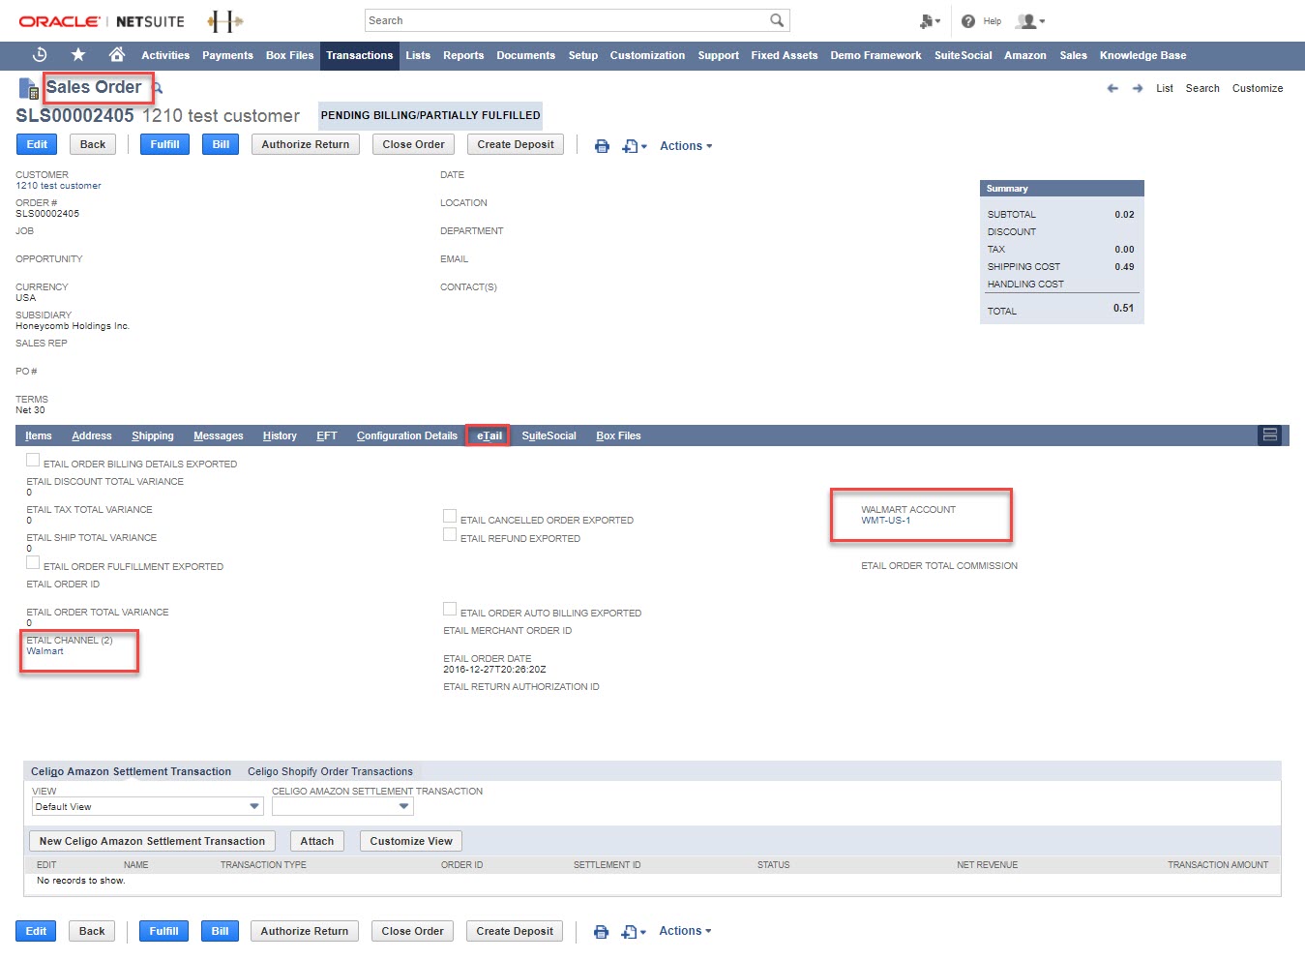1305x960 pixels.
Task: Check ETAIL ORDER AUTO BILLING EXPORTED box
Action: (x=450, y=610)
